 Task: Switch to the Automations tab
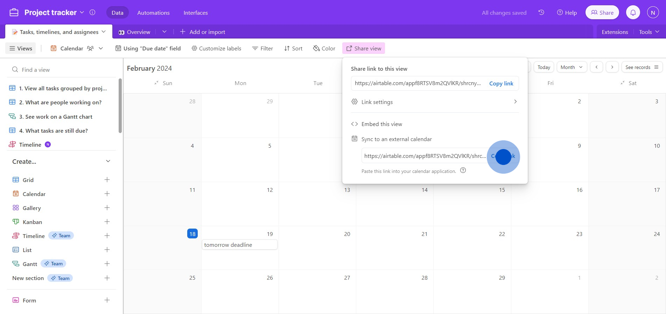click(153, 13)
